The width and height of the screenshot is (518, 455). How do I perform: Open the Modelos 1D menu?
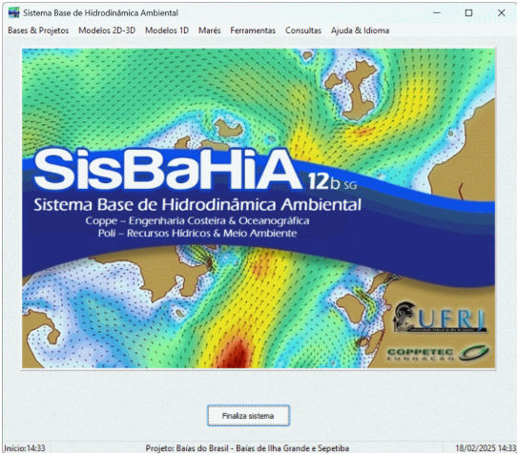point(167,31)
